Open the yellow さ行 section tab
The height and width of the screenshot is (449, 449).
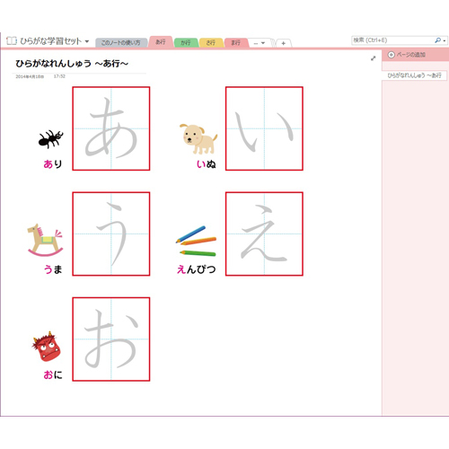click(211, 43)
